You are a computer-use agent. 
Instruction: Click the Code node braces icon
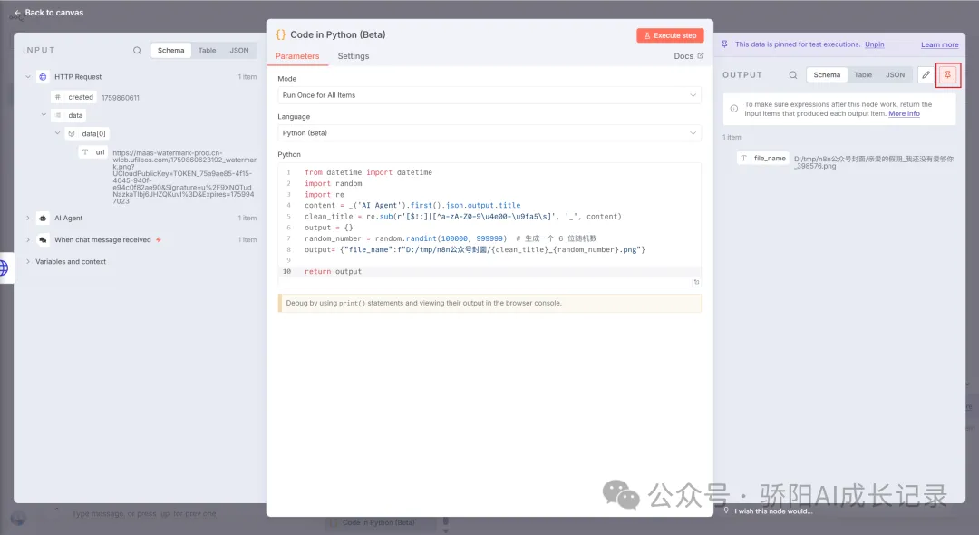[x=281, y=35]
